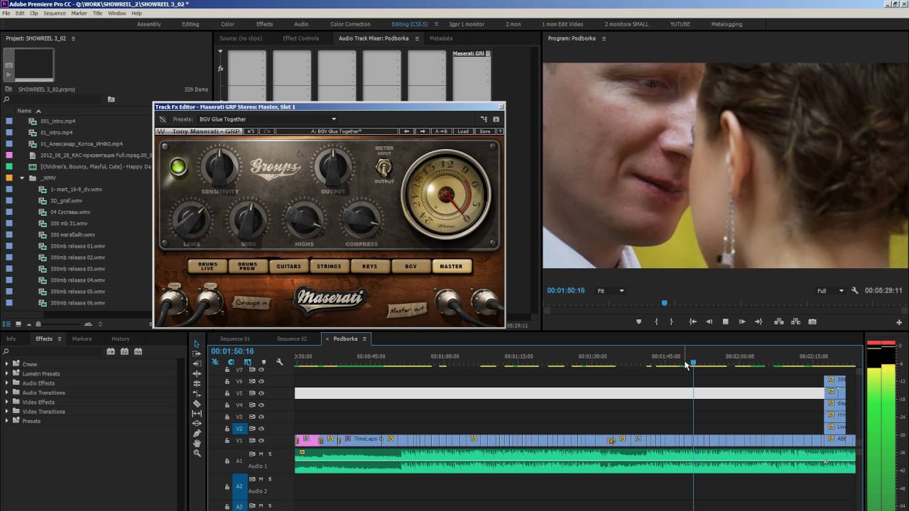Select the STRINGS group button
Image resolution: width=909 pixels, height=511 pixels.
click(x=329, y=266)
